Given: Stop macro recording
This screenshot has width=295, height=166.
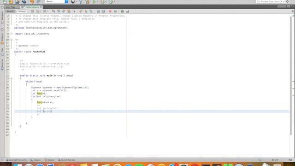Looking at the screenshot, I should coord(115,11).
